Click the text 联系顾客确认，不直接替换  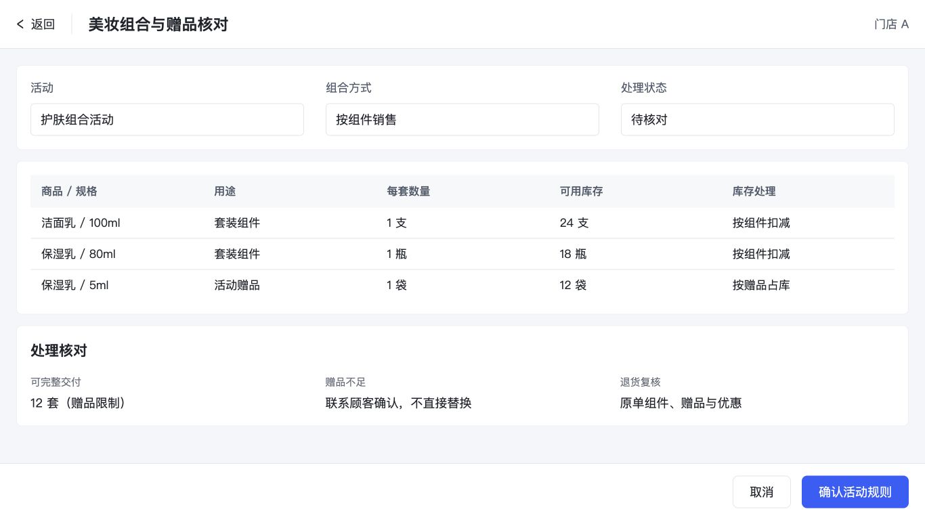tap(398, 403)
